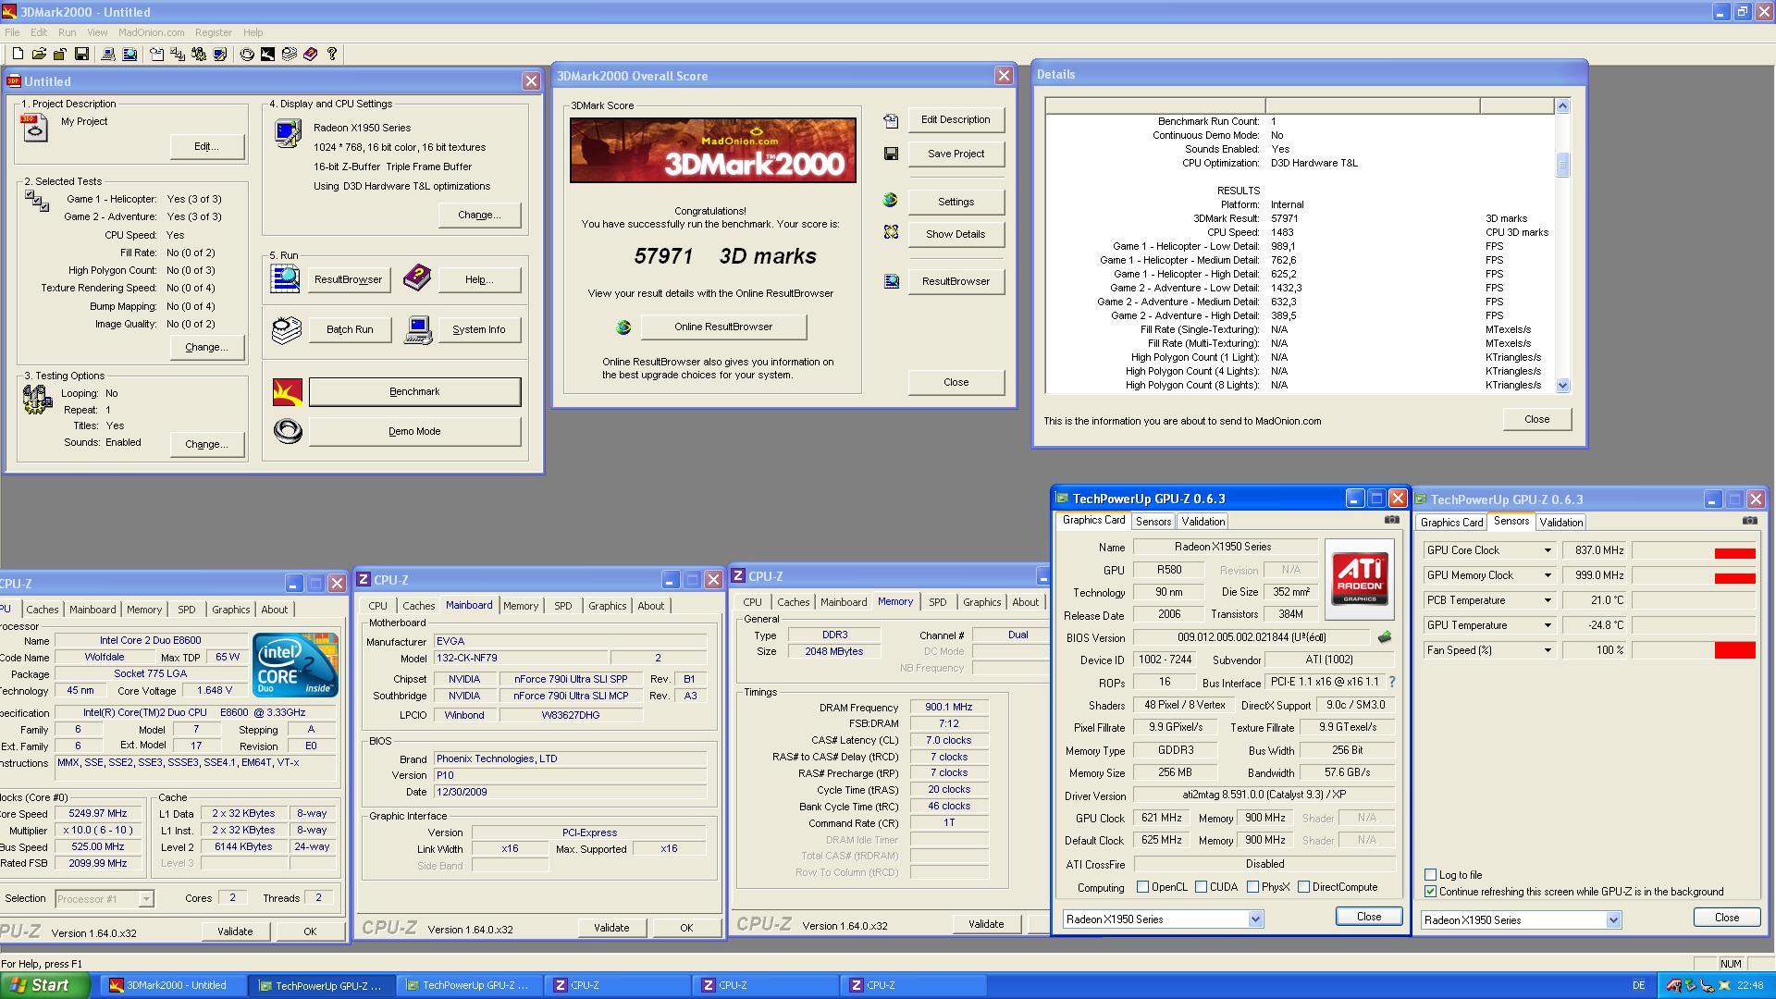
Task: Click the Intel Core 2 Duo logo in CPU-Z
Action: [x=296, y=665]
